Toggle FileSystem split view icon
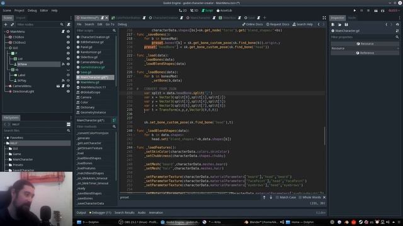Viewport: 403px width, 226px height. pyautogui.click(x=69, y=124)
